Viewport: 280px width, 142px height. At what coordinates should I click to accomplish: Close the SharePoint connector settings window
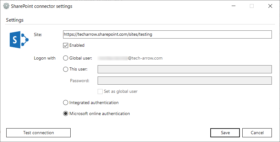click(x=270, y=6)
